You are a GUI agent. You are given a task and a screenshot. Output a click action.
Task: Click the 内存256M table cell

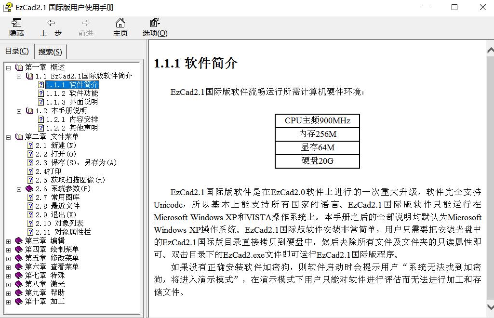317,134
